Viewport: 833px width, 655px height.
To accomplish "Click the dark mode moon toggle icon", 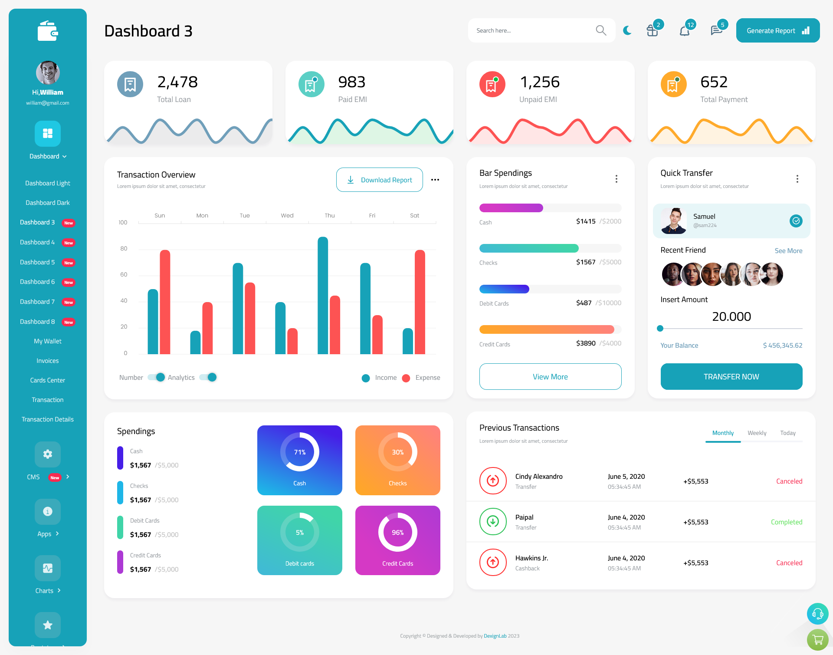I will [627, 30].
